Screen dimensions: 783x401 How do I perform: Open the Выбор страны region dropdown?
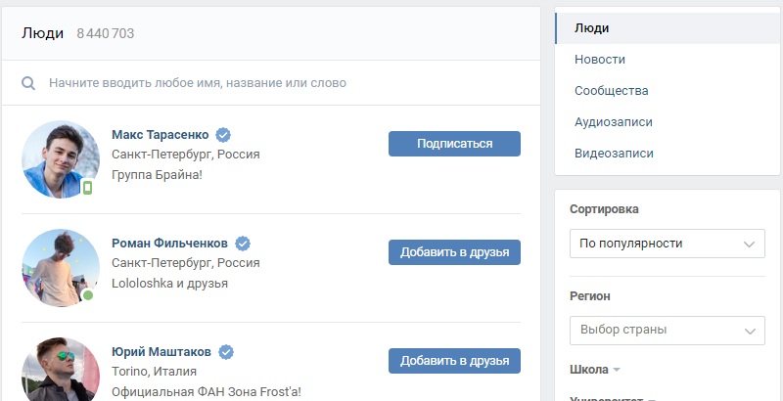coord(667,330)
